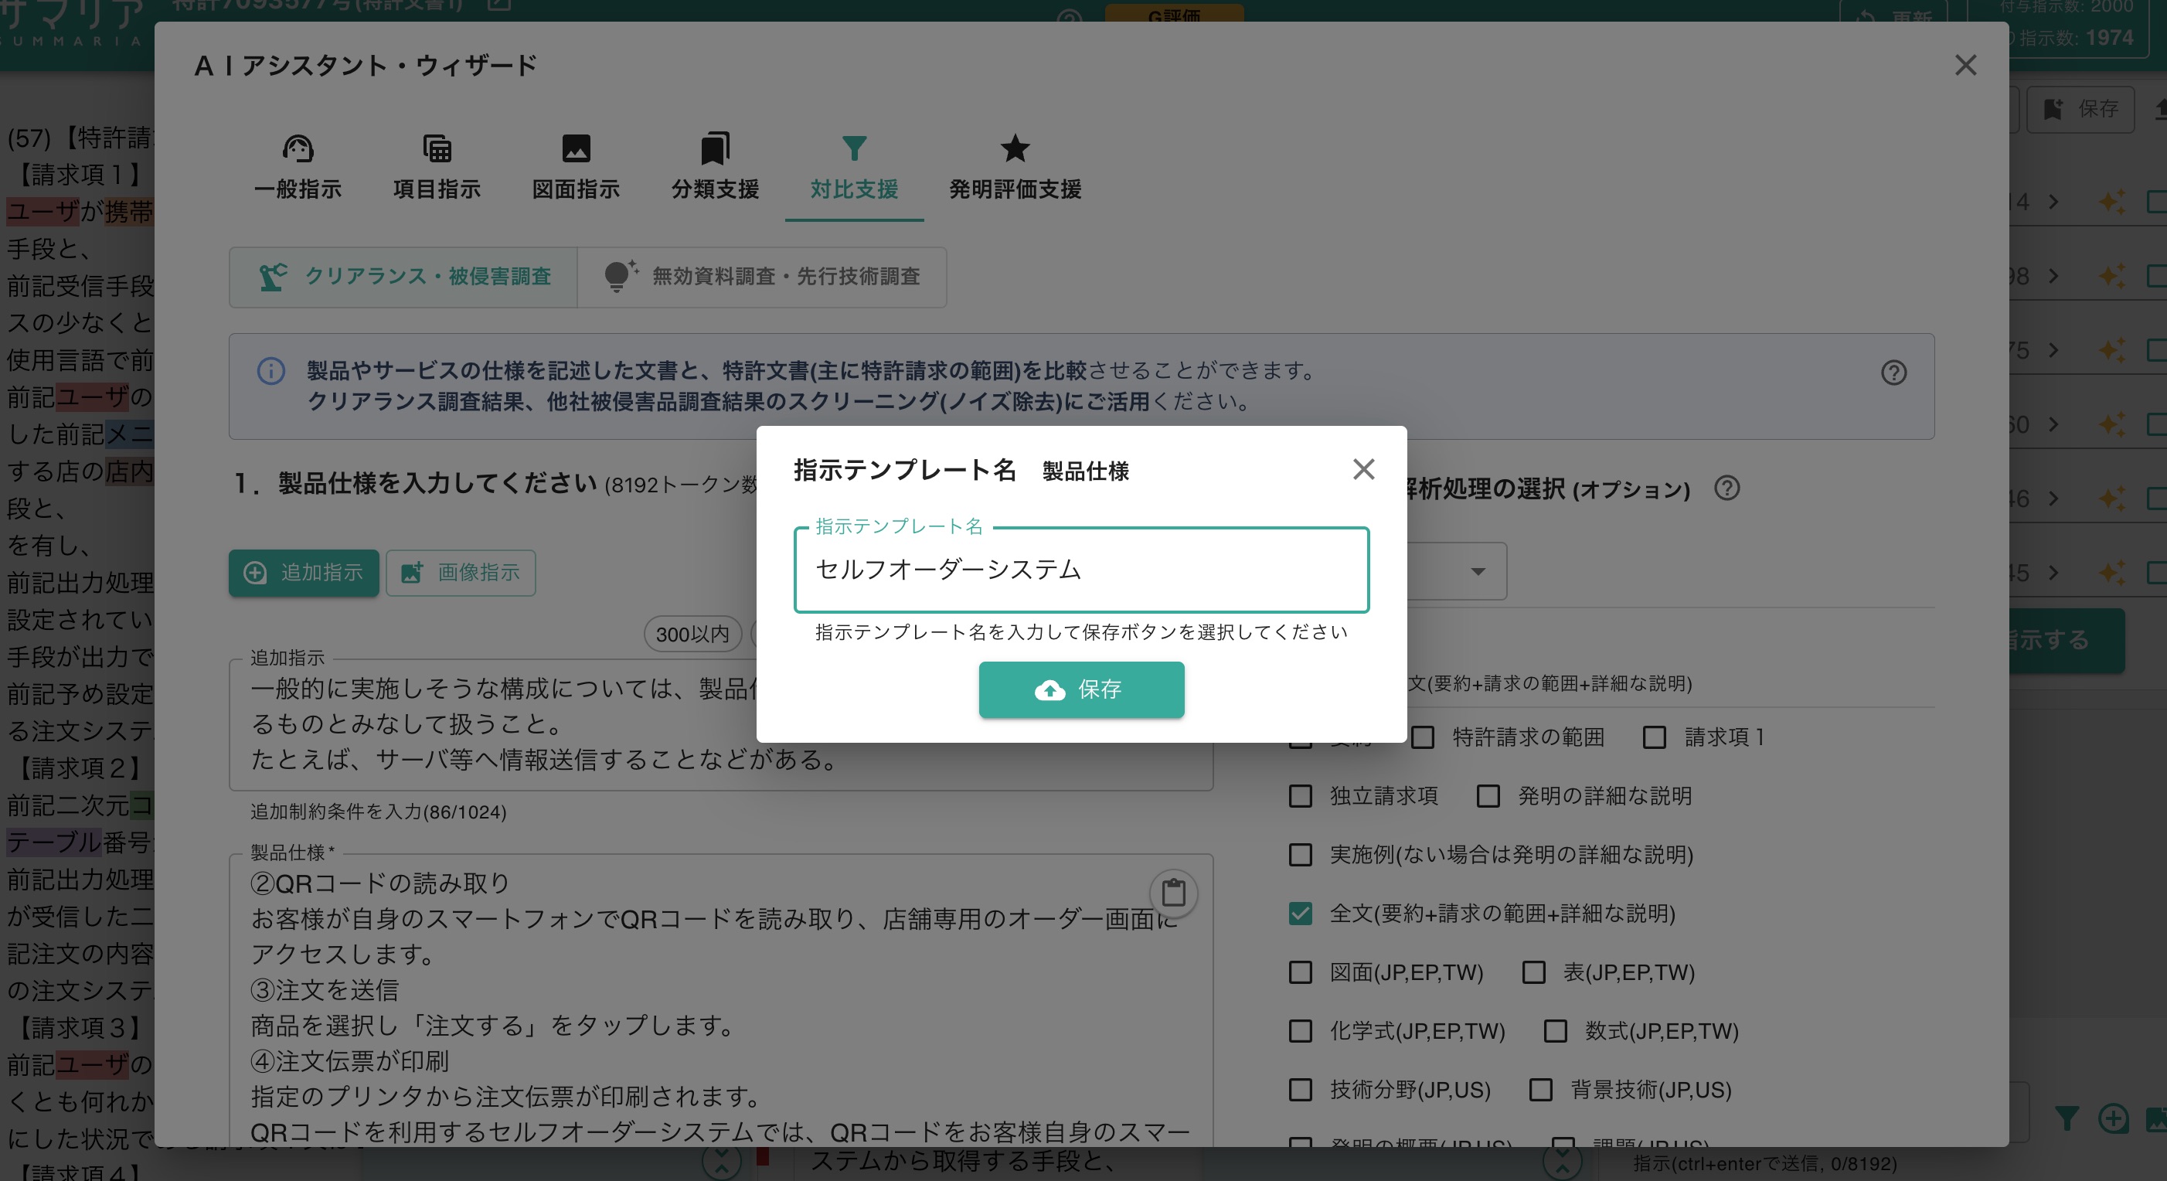Open the 分類支援 classification support section
This screenshot has height=1181, width=2167.
click(714, 148)
